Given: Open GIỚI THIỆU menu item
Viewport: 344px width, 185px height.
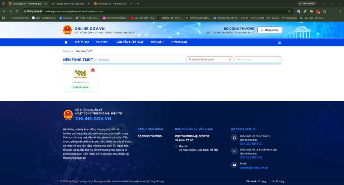Looking at the screenshot, I should coord(82,42).
